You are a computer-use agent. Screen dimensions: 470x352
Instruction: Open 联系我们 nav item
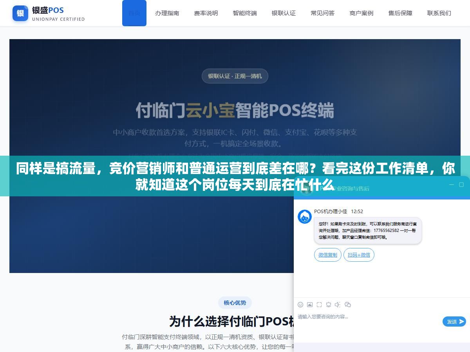coord(439,13)
